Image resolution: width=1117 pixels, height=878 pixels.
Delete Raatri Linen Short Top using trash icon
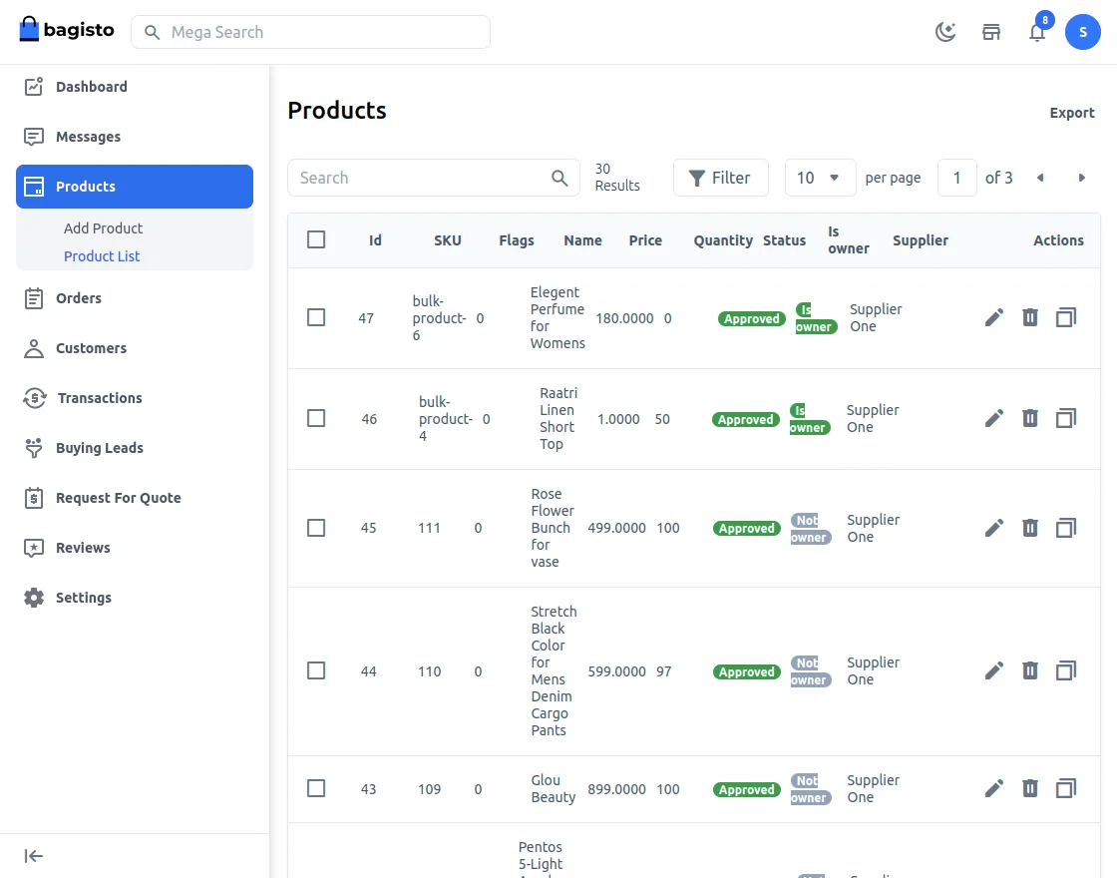tap(1029, 418)
